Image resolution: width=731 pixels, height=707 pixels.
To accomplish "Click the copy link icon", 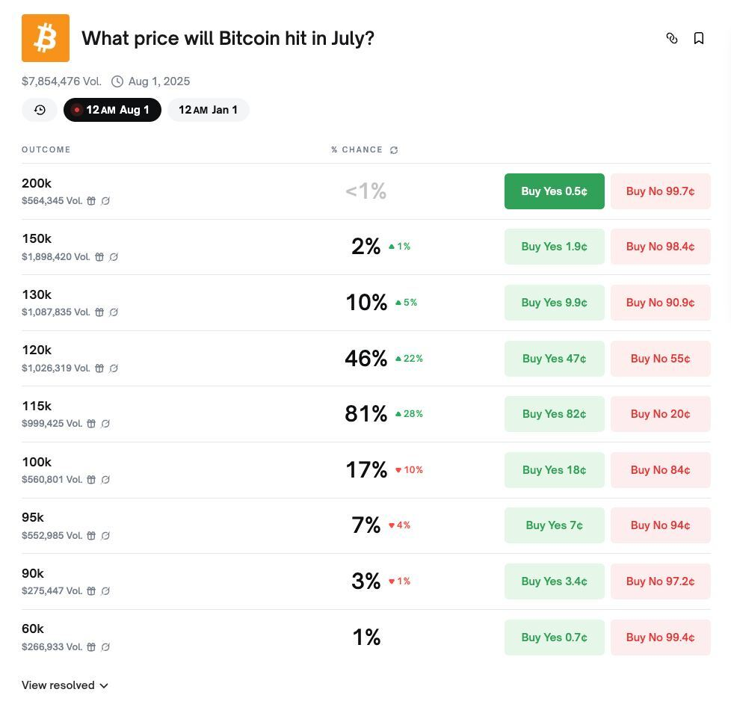I will [672, 38].
